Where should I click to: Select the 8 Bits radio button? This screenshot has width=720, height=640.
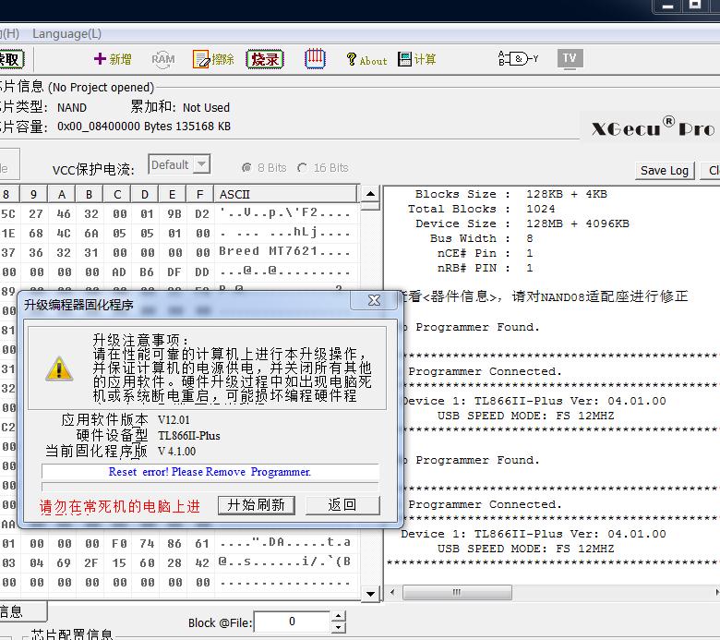(246, 168)
